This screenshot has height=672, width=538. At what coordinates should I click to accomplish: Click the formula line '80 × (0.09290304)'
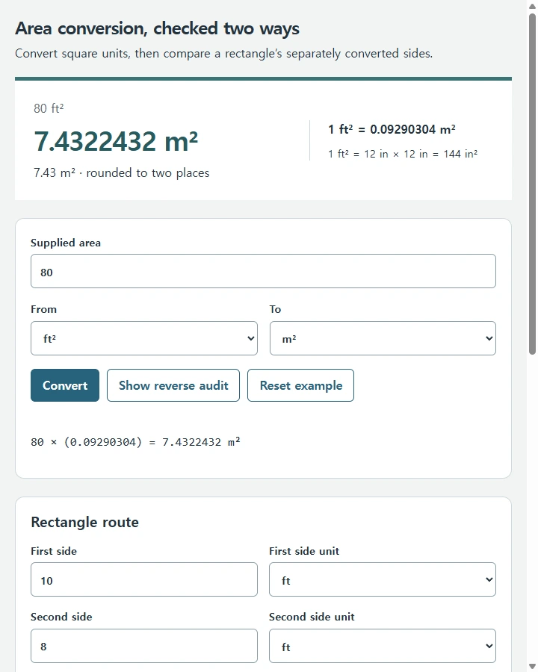135,442
